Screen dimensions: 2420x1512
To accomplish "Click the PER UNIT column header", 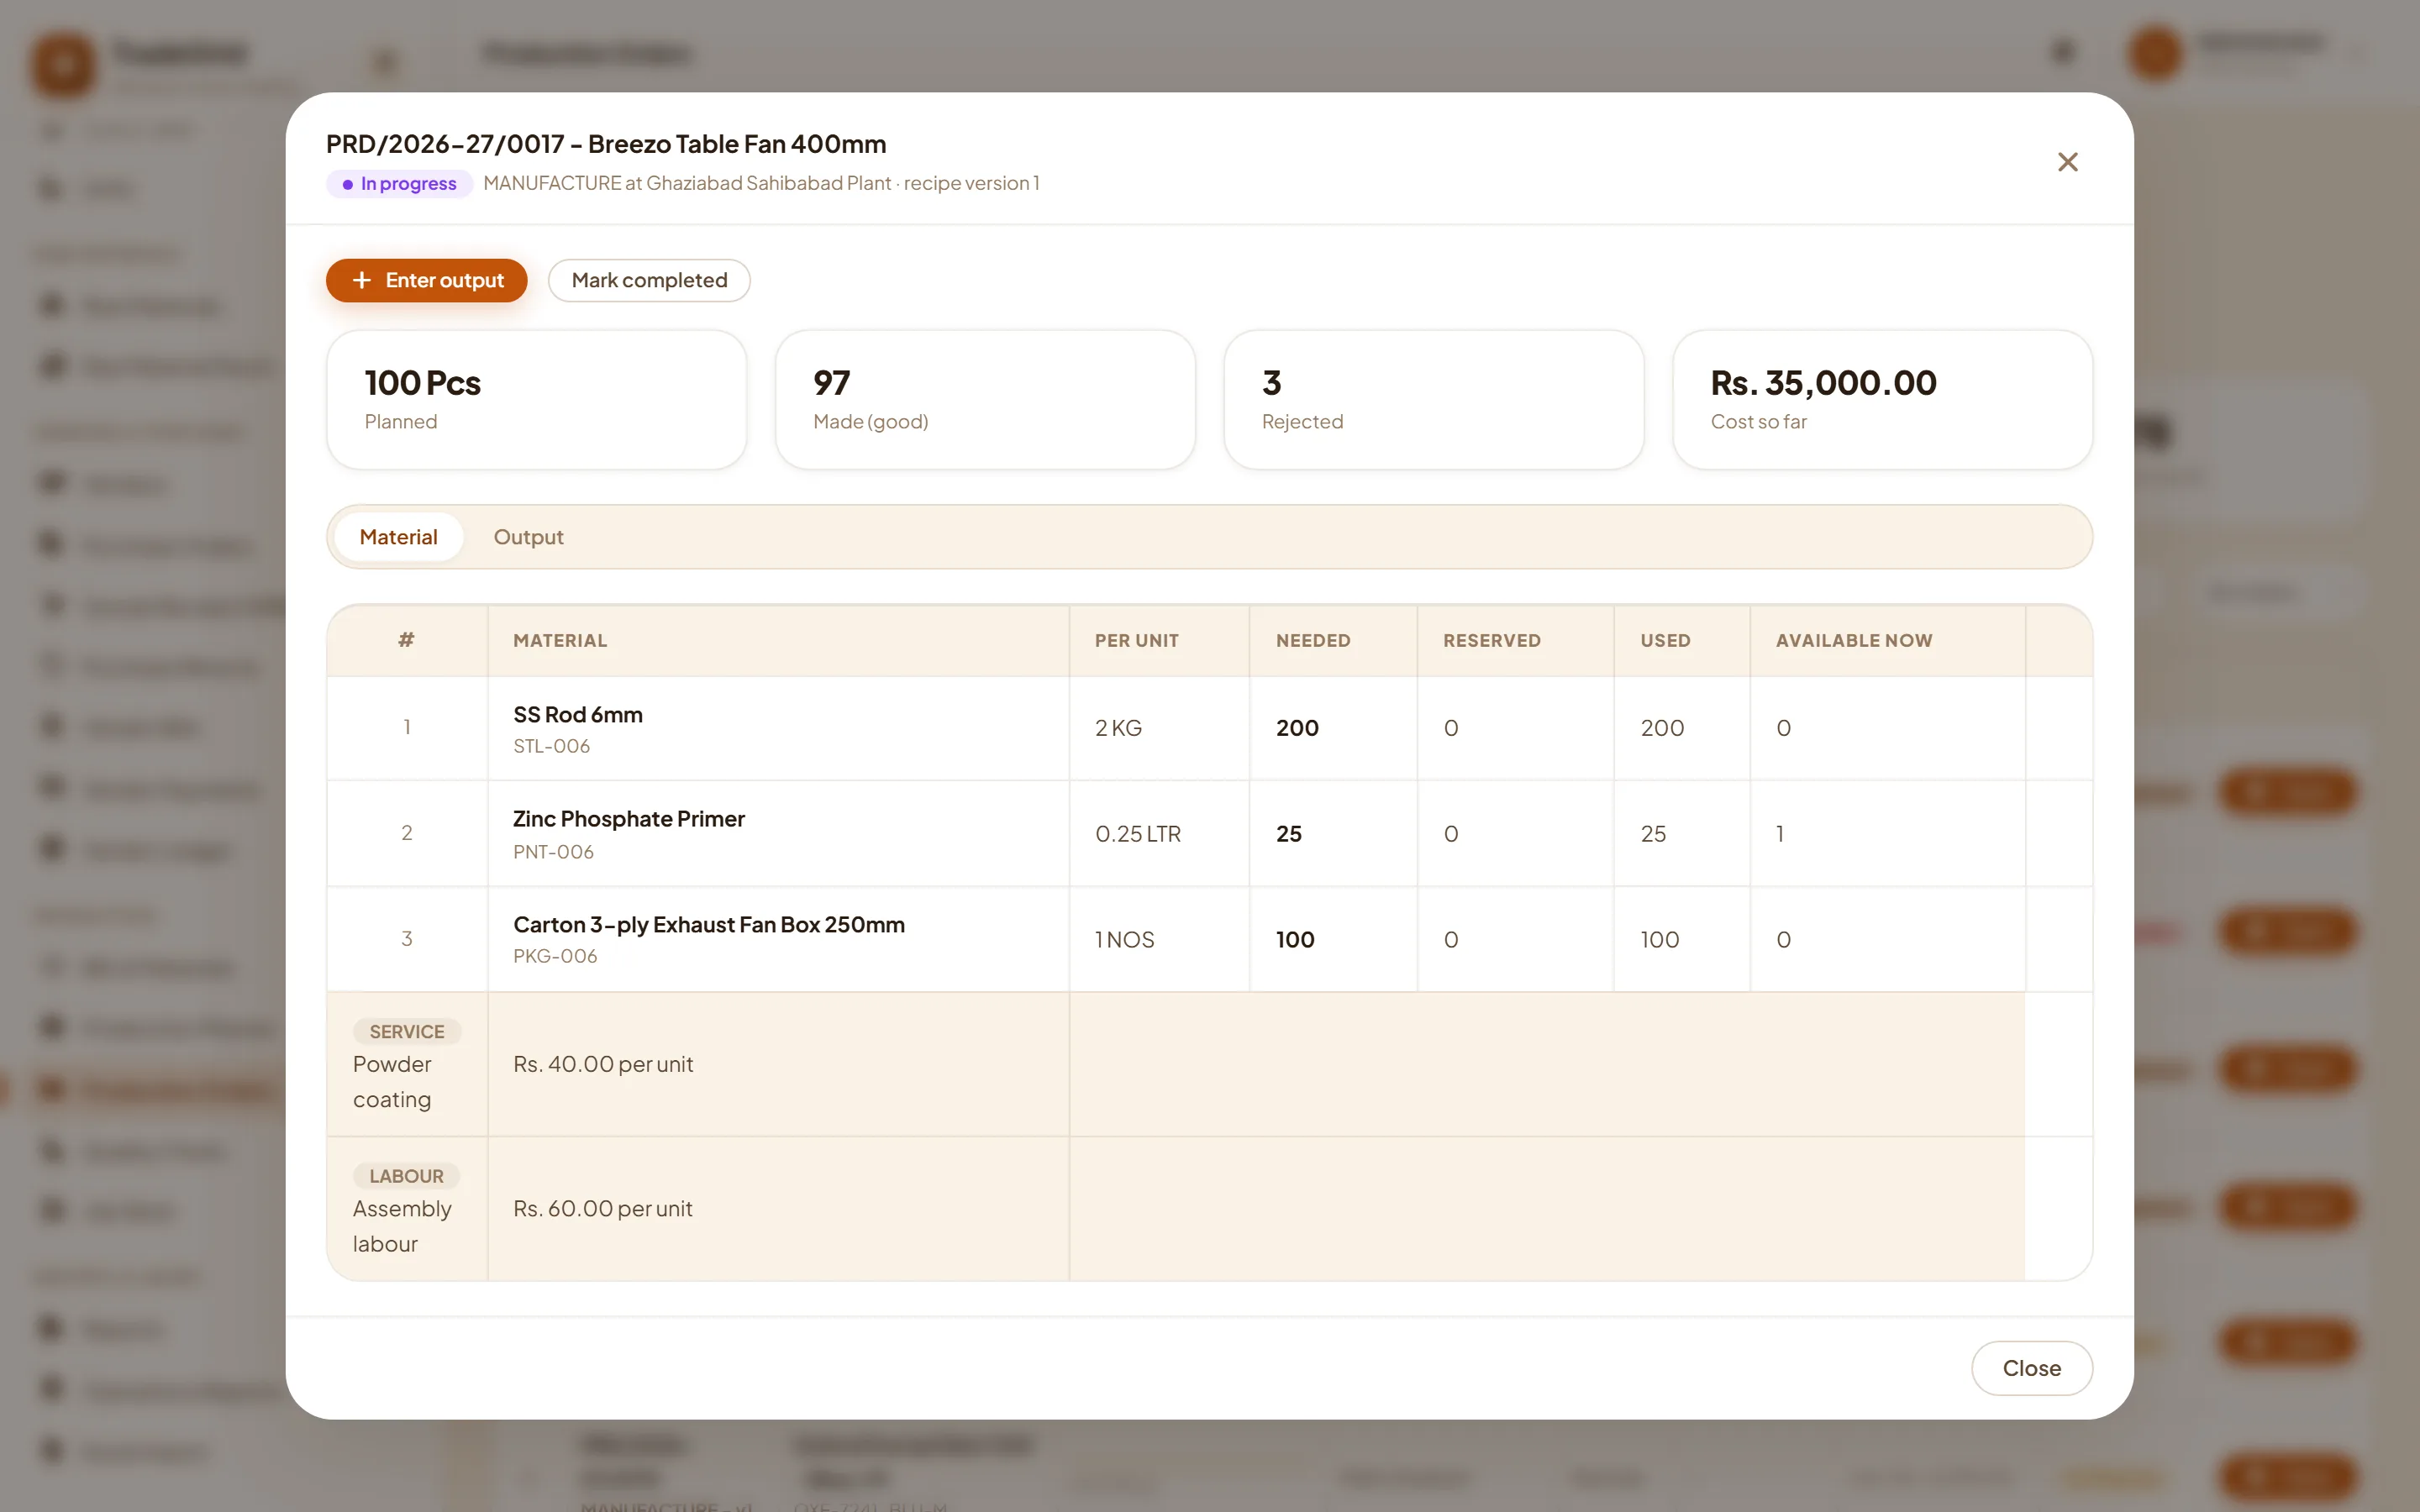I will pyautogui.click(x=1136, y=641).
